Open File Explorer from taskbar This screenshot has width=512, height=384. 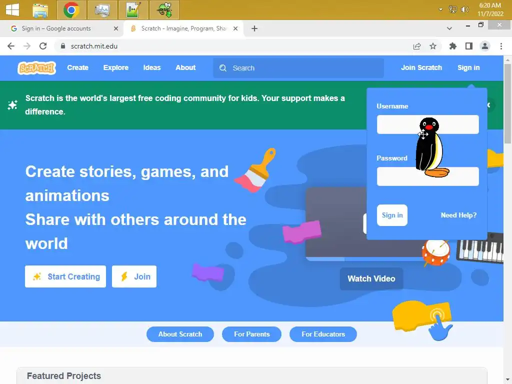(x=40, y=10)
